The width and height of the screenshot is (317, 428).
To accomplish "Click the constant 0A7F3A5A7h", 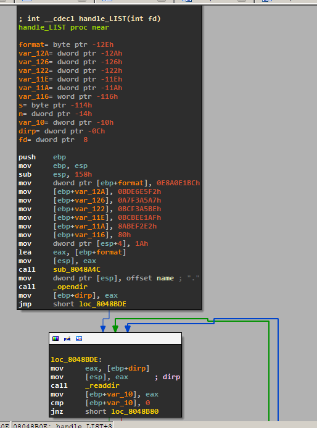I will [139, 200].
